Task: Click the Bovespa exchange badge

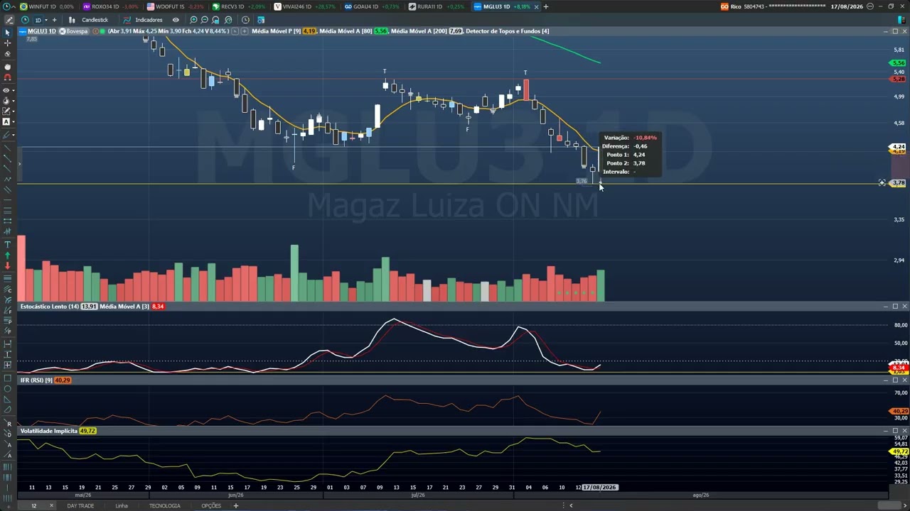Action: tap(74, 31)
